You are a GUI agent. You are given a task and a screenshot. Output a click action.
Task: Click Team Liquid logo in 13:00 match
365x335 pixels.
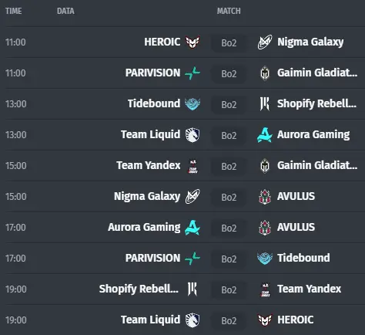(193, 135)
